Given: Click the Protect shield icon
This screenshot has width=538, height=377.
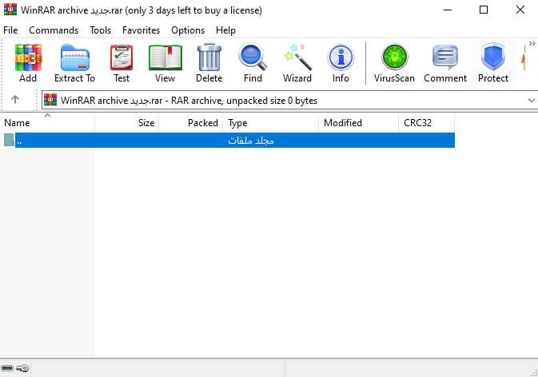Looking at the screenshot, I should [493, 57].
